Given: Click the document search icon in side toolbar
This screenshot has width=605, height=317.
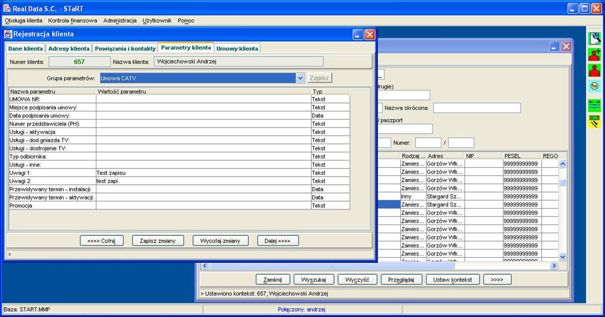Looking at the screenshot, I should pos(594,39).
